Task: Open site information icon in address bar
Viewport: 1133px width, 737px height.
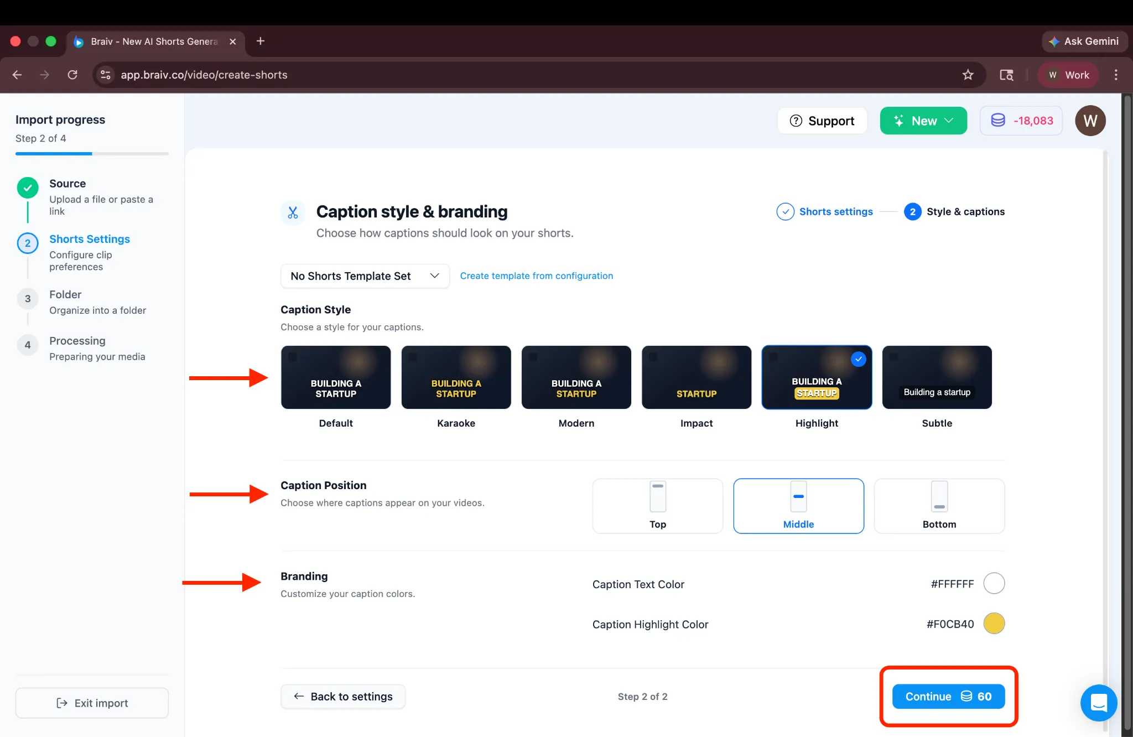Action: click(x=106, y=75)
